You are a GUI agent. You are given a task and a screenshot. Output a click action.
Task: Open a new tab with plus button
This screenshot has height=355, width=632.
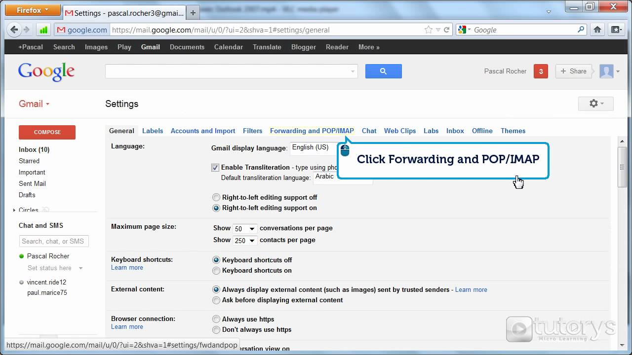[193, 13]
